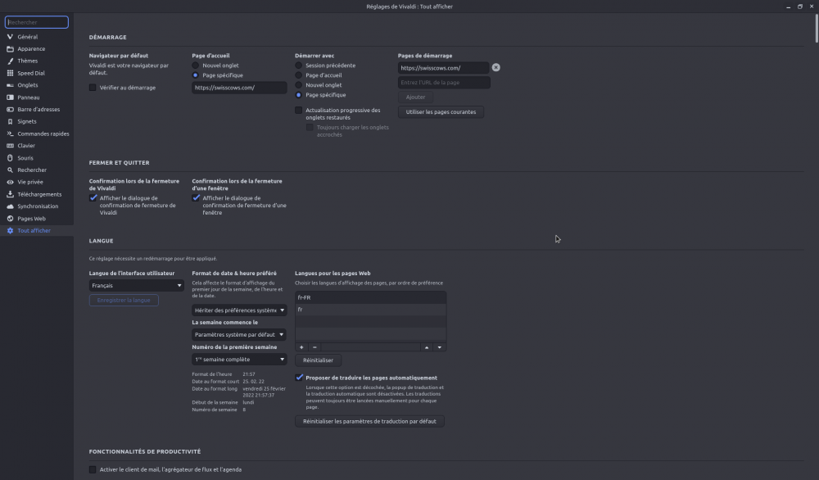
Task: Click the Synchronisation cloud icon
Action: (x=10, y=206)
